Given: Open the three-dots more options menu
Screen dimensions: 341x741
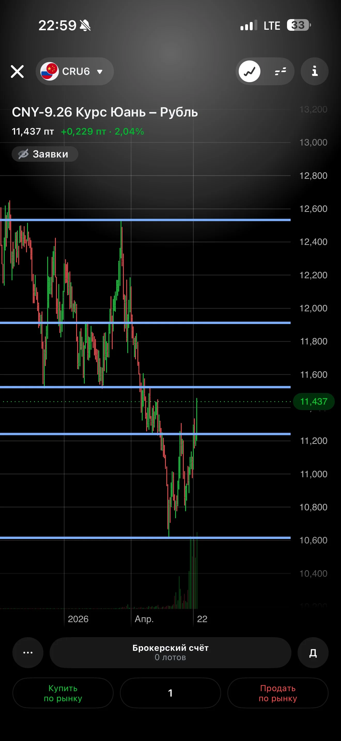Looking at the screenshot, I should [x=28, y=652].
